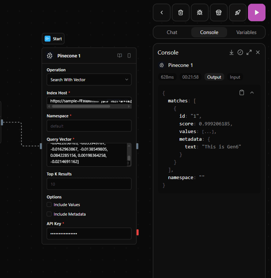Open the store marketplace icon

click(x=219, y=12)
